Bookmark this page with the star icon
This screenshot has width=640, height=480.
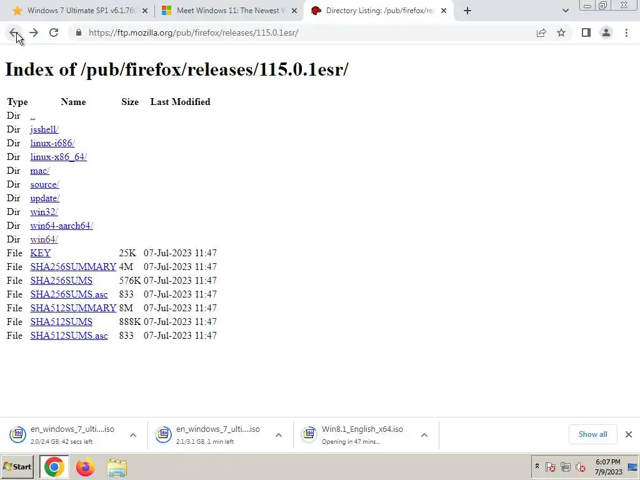(x=561, y=32)
